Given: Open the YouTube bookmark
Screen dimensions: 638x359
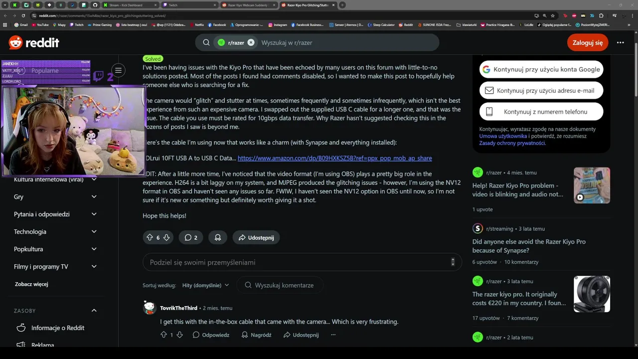Looking at the screenshot, I should click(40, 24).
